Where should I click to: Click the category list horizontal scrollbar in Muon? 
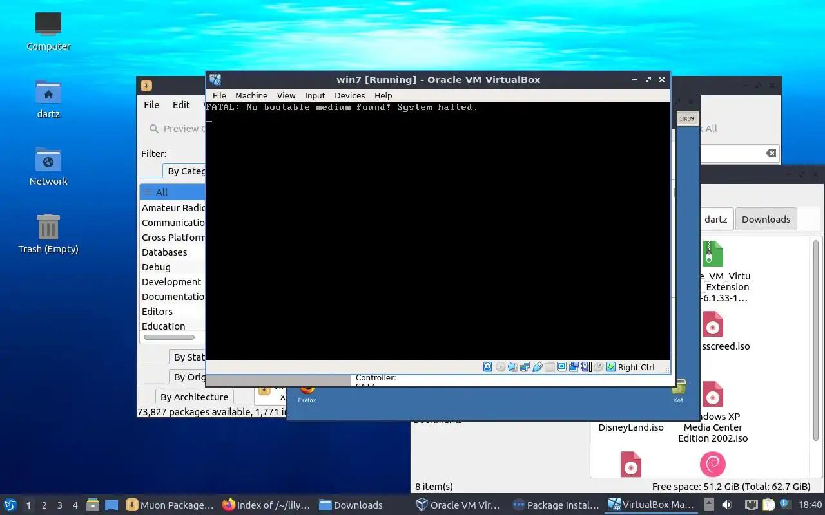[x=169, y=337]
